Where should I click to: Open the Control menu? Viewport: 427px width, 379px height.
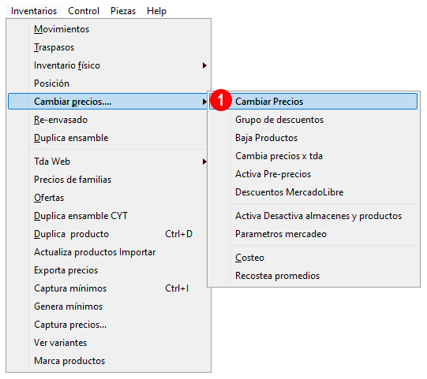[x=84, y=11]
